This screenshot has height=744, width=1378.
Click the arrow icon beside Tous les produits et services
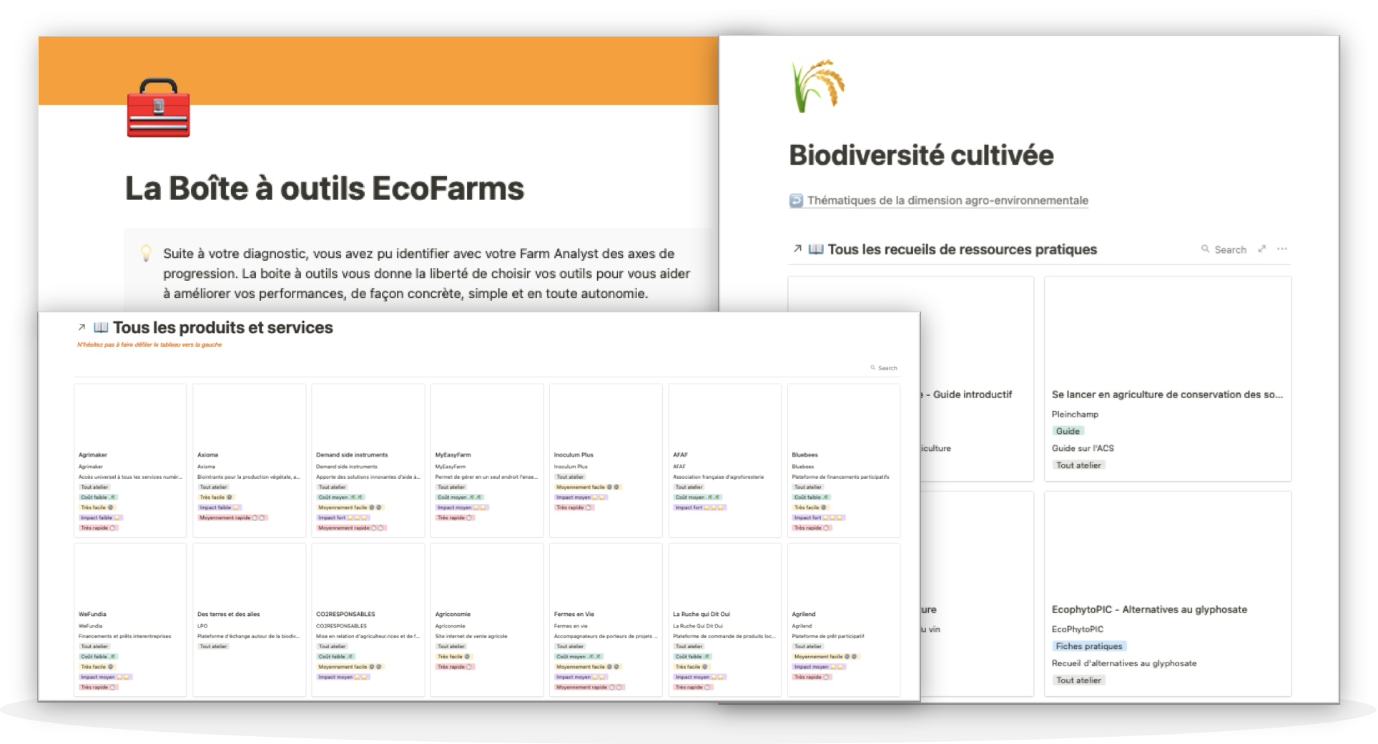click(82, 327)
